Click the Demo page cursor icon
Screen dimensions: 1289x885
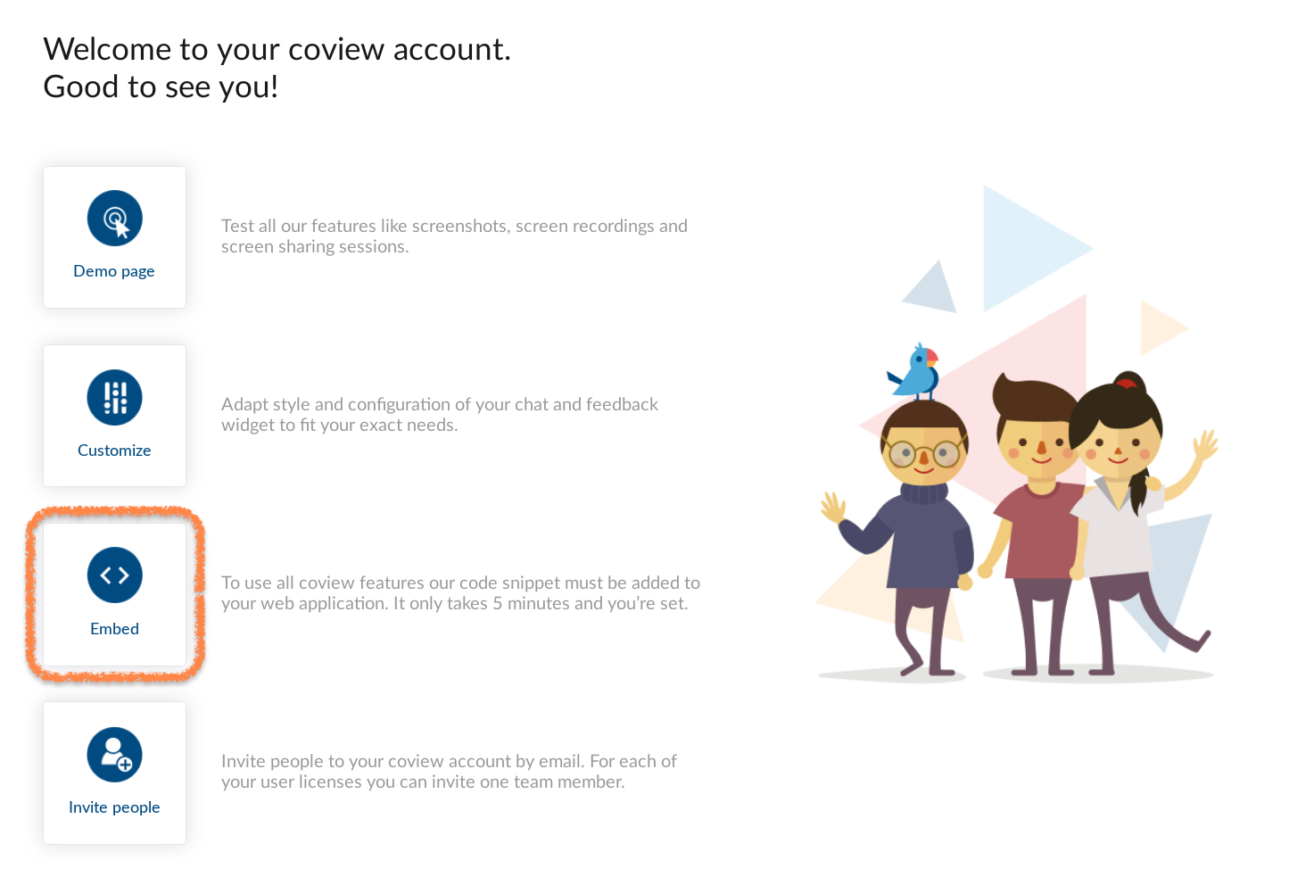114,219
